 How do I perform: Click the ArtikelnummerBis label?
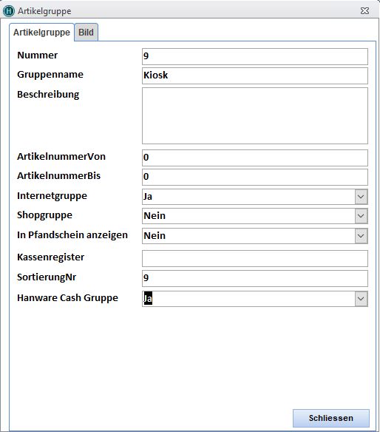tap(58, 176)
